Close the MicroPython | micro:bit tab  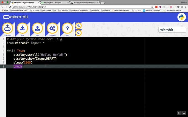[68, 3]
